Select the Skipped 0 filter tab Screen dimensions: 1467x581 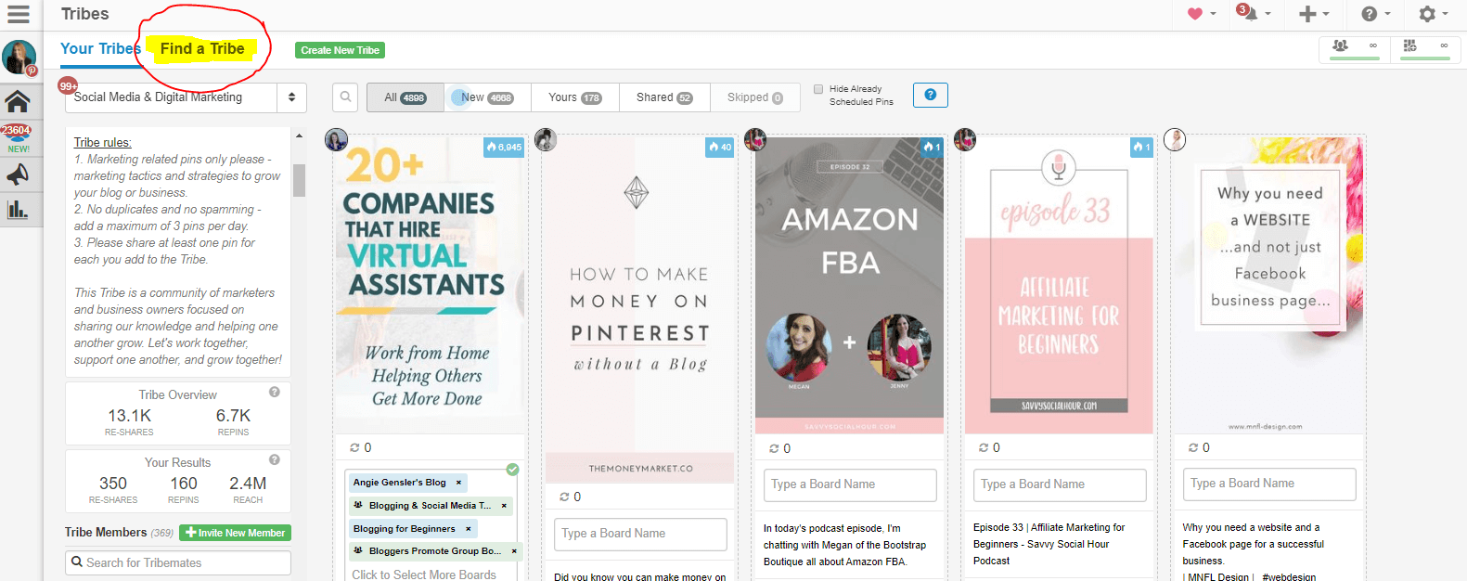[755, 97]
